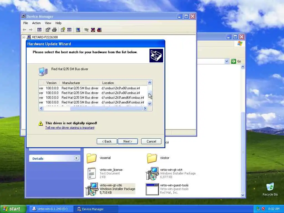Image resolution: width=284 pixels, height=213 pixels.
Task: Click Scan for hardware changes toolbar icon
Action: click(x=78, y=30)
